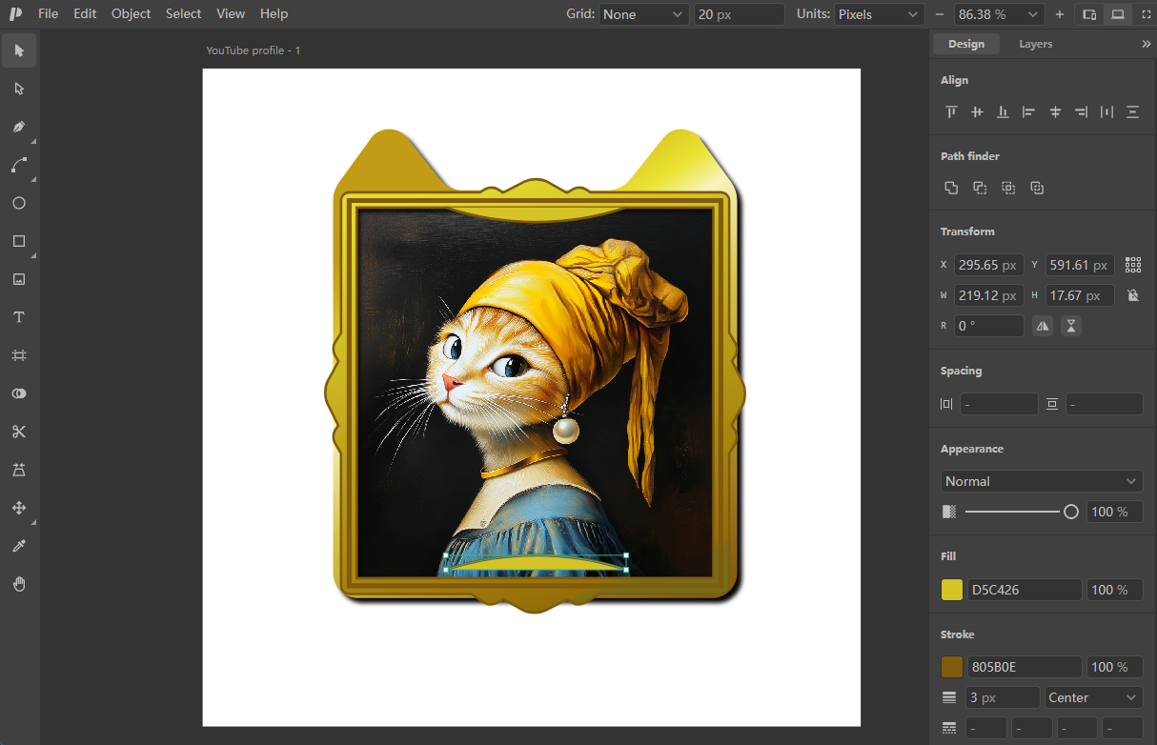Align selected objects to top

(951, 111)
